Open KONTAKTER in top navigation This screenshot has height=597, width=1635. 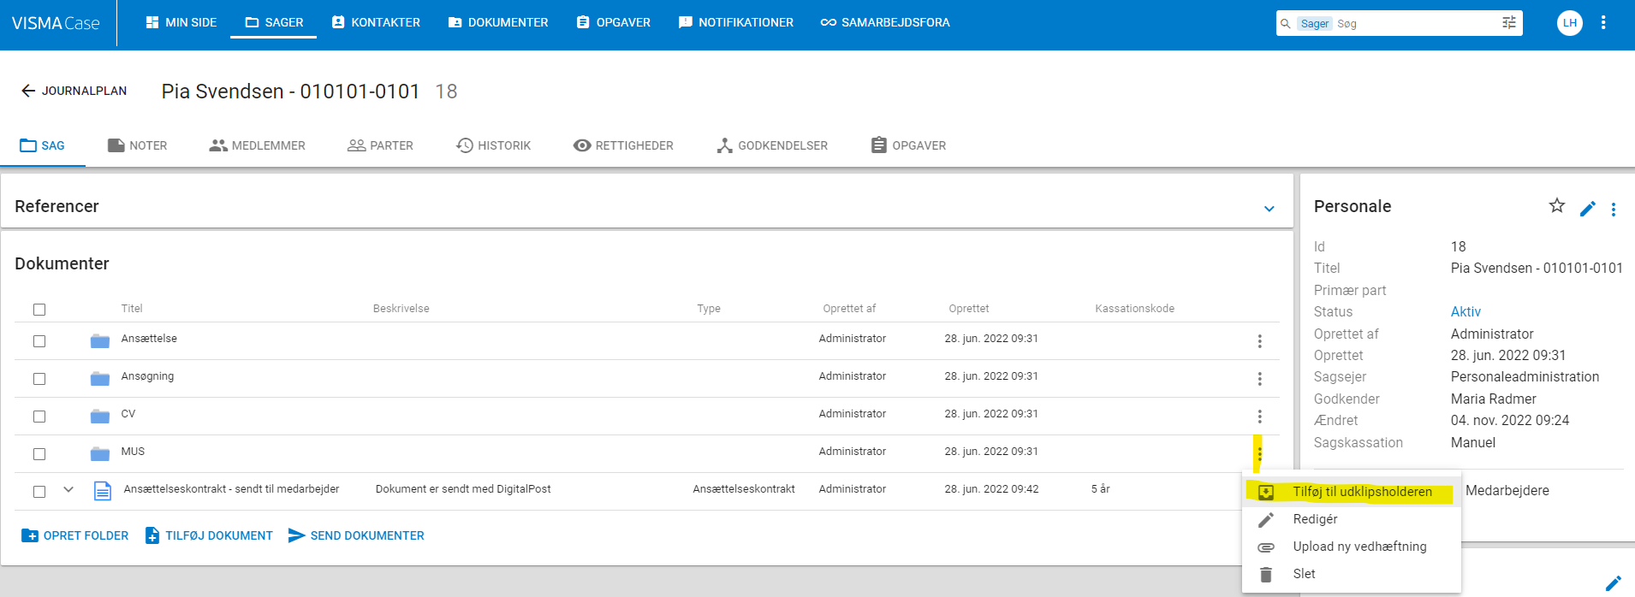(376, 22)
